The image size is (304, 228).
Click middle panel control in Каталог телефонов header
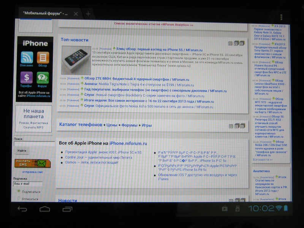pos(236,126)
